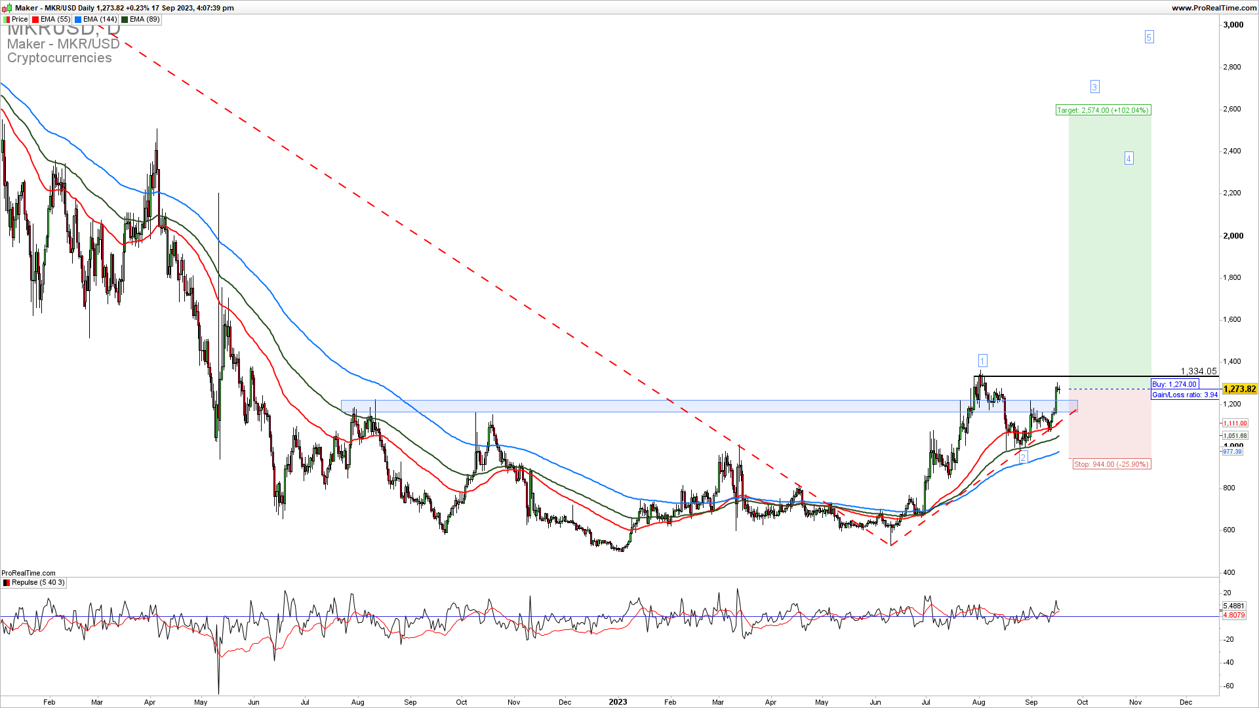Click the dark green EMA (89) color swatch
Image resolution: width=1259 pixels, height=708 pixels.
pos(125,20)
